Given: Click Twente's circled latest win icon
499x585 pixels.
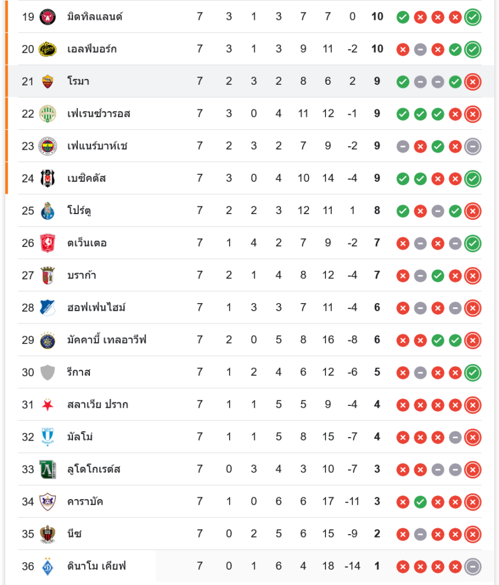Looking at the screenshot, I should tap(473, 243).
